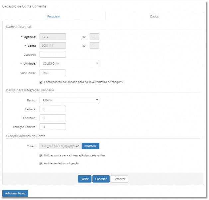Click the Token text field

[x=60, y=146]
